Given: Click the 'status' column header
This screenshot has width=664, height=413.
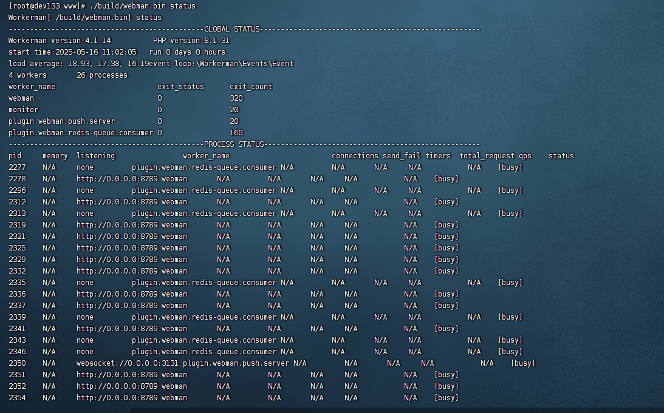Looking at the screenshot, I should click(x=561, y=156).
